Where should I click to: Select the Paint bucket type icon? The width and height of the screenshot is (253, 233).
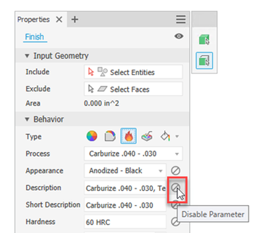pos(165,136)
